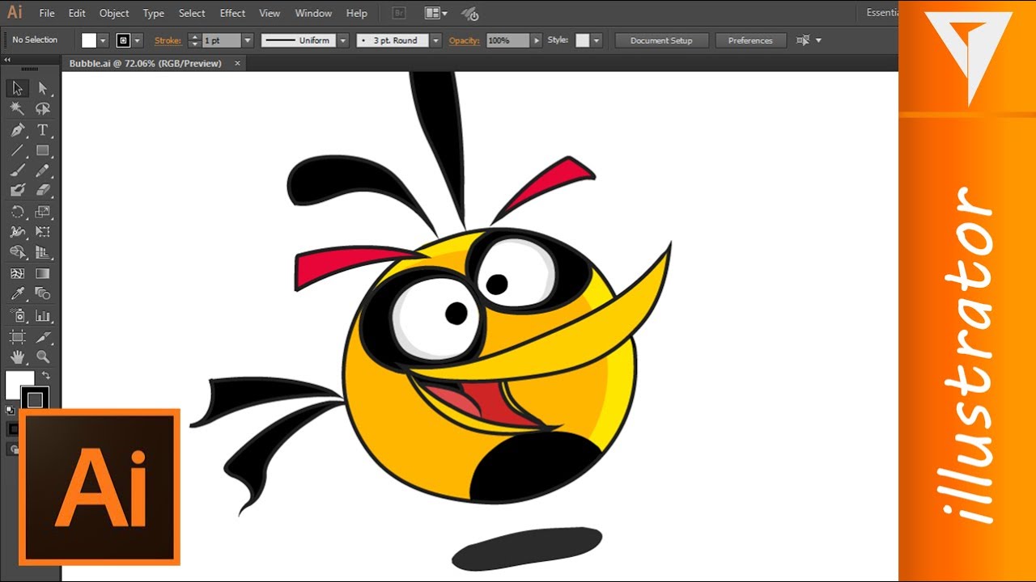
Task: Activate the Pen tool
Action: pyautogui.click(x=16, y=129)
